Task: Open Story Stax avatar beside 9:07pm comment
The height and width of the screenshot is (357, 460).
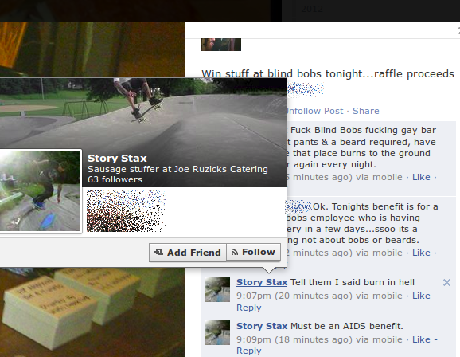Action: pyautogui.click(x=217, y=289)
